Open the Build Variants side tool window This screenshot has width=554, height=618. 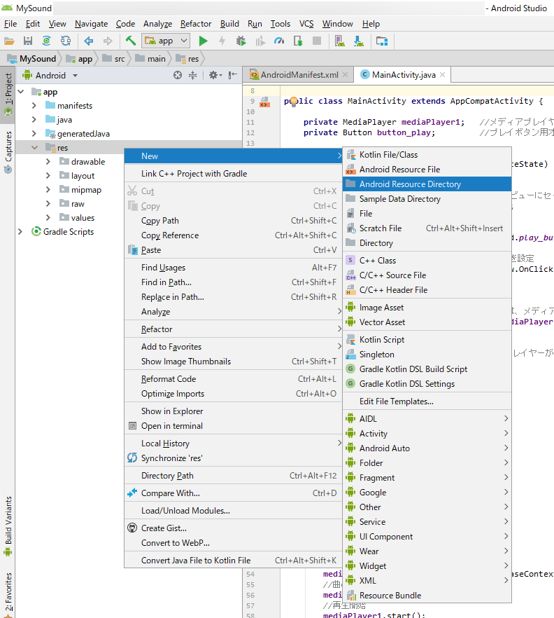pos(8,526)
